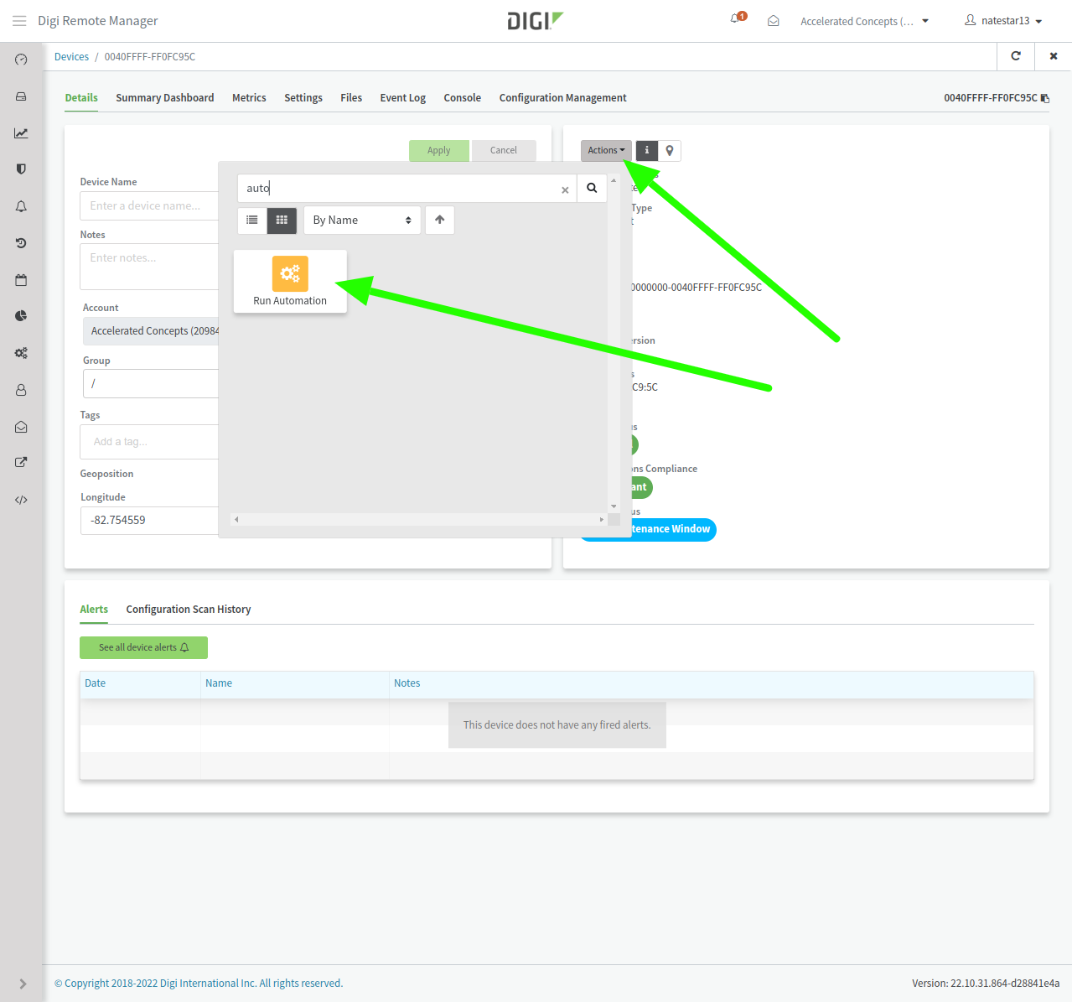Open the Console tab
Image resolution: width=1072 pixels, height=1002 pixels.
463,98
